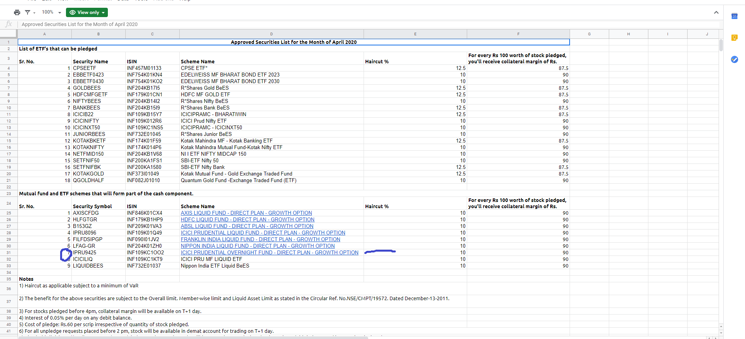The height and width of the screenshot is (339, 745).
Task: Select cell 'Kotak Mahindra MF - Kotak Banking ETF'
Action: (x=272, y=141)
